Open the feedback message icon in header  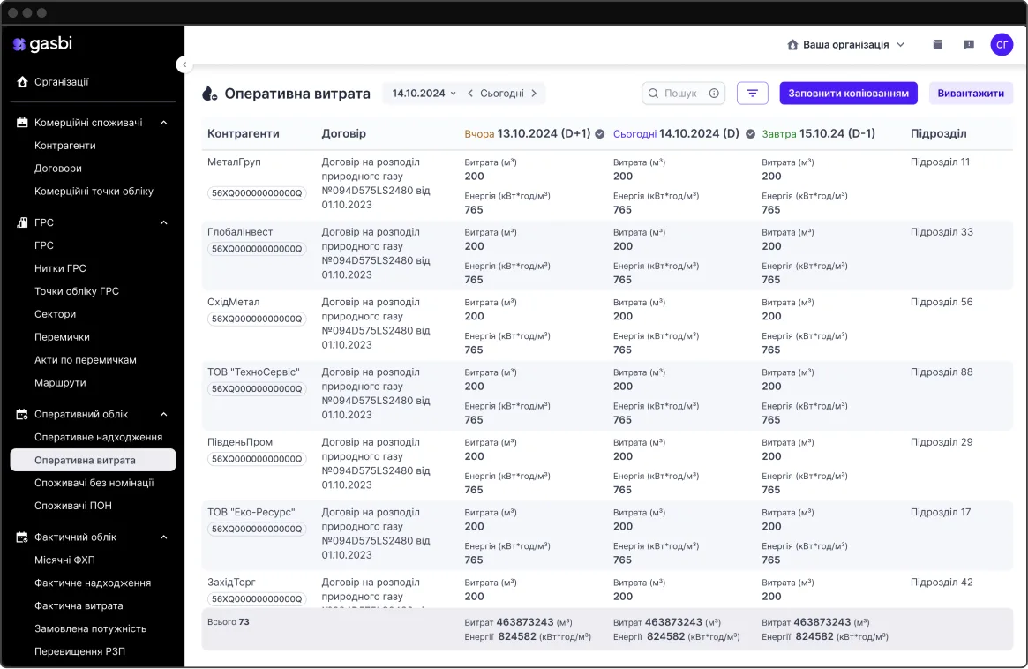969,45
